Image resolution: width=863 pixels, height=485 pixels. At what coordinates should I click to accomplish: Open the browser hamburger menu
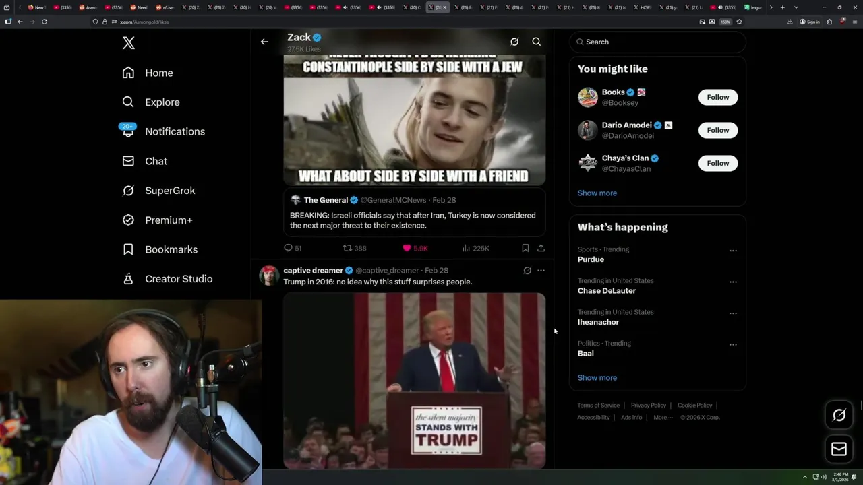[854, 22]
